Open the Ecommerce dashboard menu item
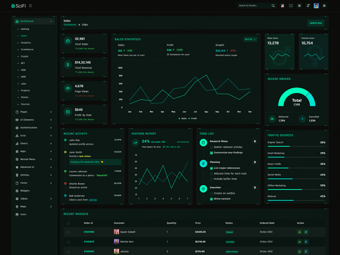340x255 pixels. tap(27, 50)
